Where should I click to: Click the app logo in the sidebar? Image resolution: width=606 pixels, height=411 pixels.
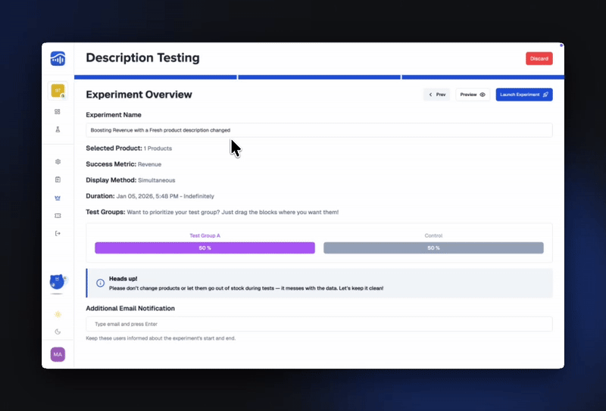click(58, 58)
